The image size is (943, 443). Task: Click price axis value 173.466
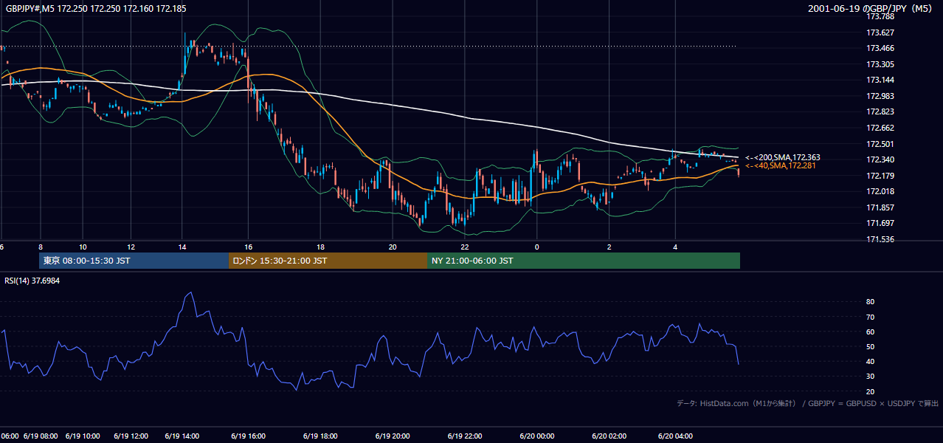pos(880,48)
